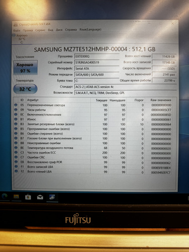Open Microsoft Store from the taskbar
Screen dimensions: 189x252
coord(28,197)
